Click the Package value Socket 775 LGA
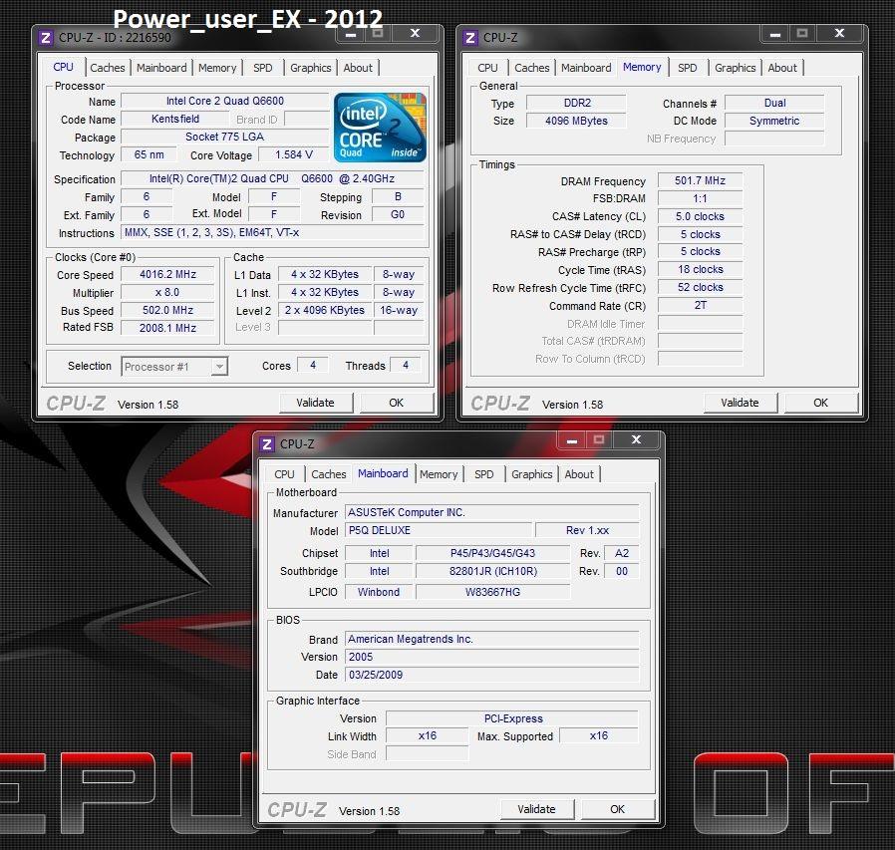 [225, 137]
